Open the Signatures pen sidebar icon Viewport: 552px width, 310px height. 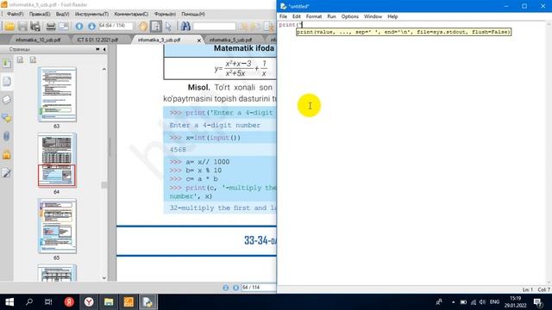[x=7, y=172]
